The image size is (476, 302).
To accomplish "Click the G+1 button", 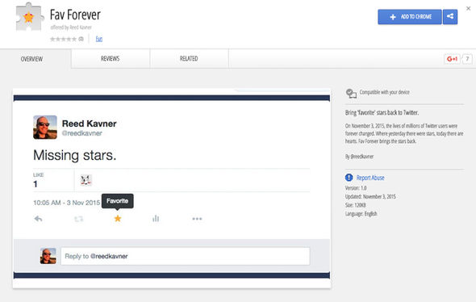I will tap(452, 59).
